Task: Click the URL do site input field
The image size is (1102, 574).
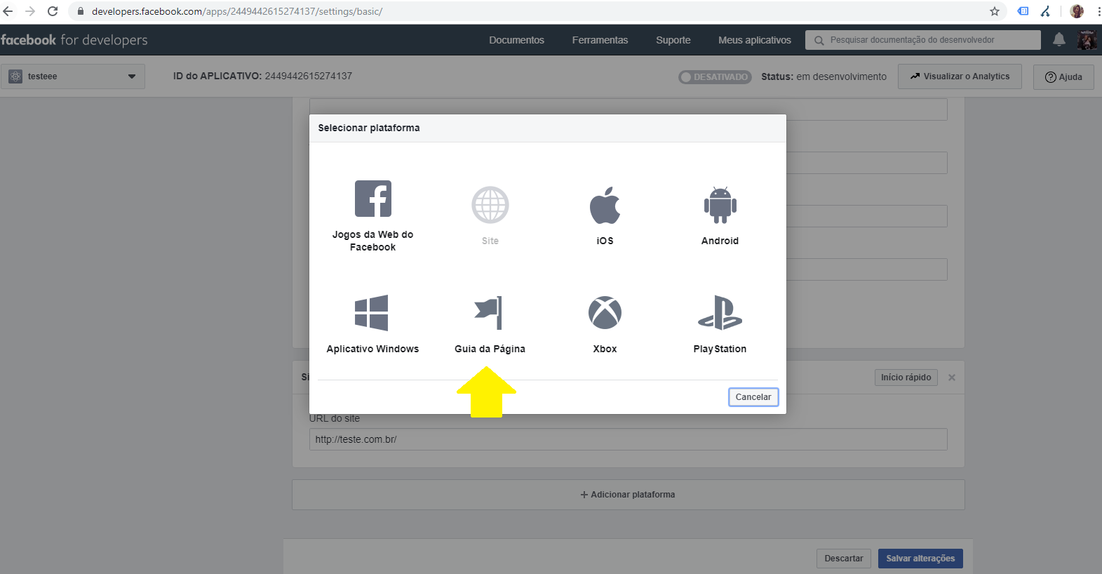Action: tap(628, 439)
